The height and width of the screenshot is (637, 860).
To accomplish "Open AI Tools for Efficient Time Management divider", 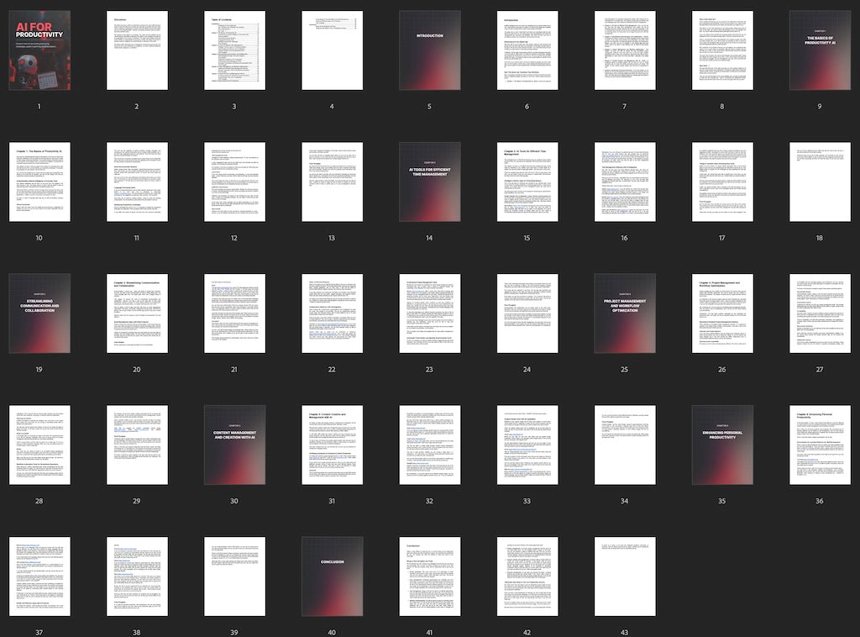I will (x=429, y=182).
